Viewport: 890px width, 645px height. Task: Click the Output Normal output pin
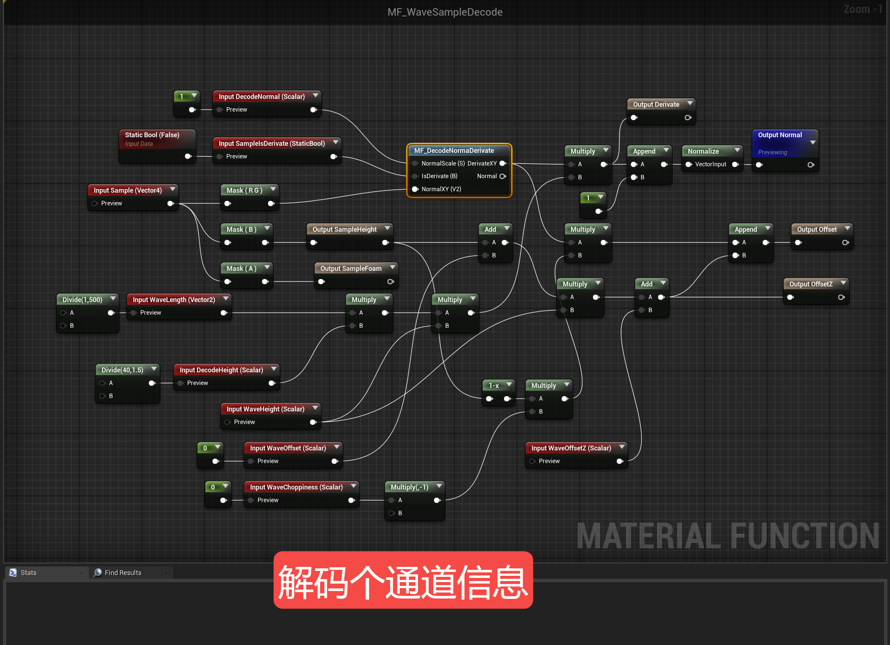coord(810,165)
